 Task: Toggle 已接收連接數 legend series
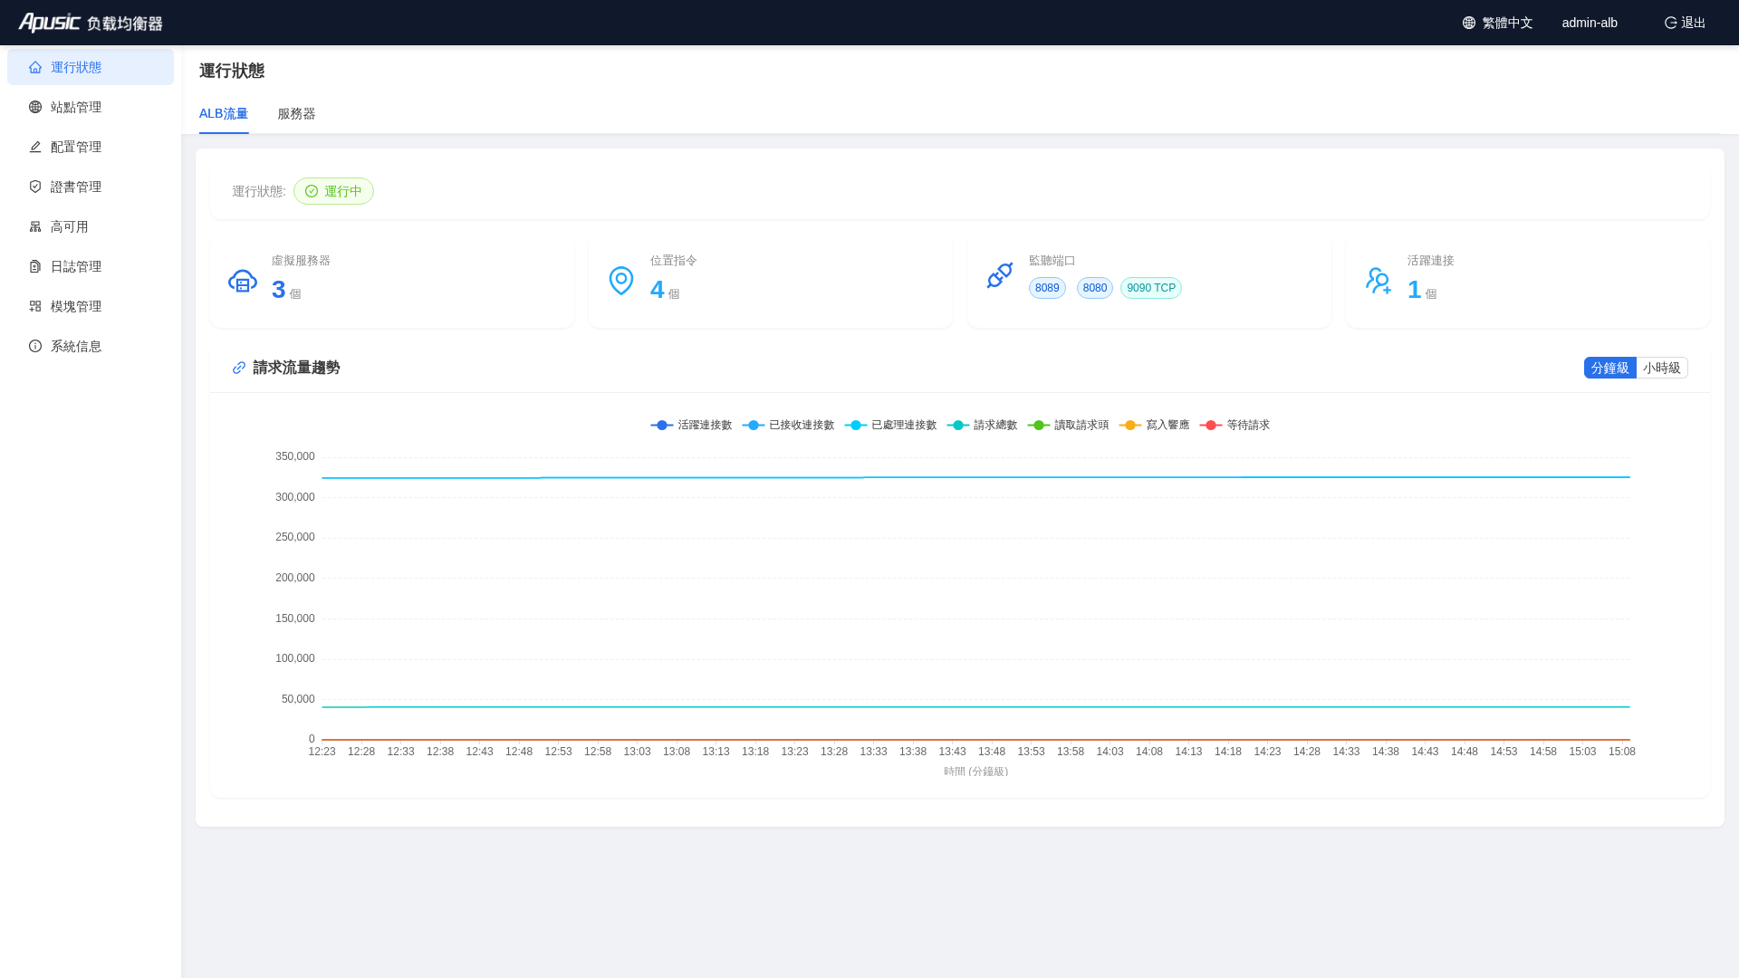[x=788, y=425]
